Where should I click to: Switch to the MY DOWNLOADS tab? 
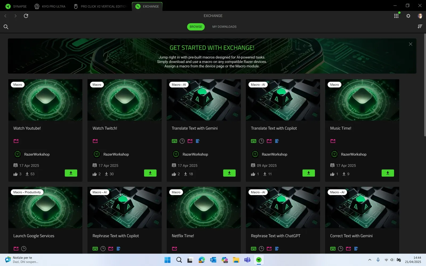click(224, 27)
